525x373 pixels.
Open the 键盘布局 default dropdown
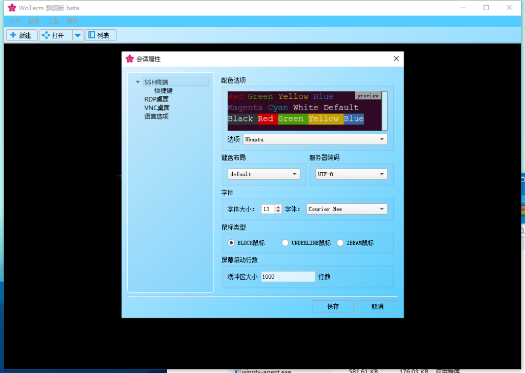264,174
